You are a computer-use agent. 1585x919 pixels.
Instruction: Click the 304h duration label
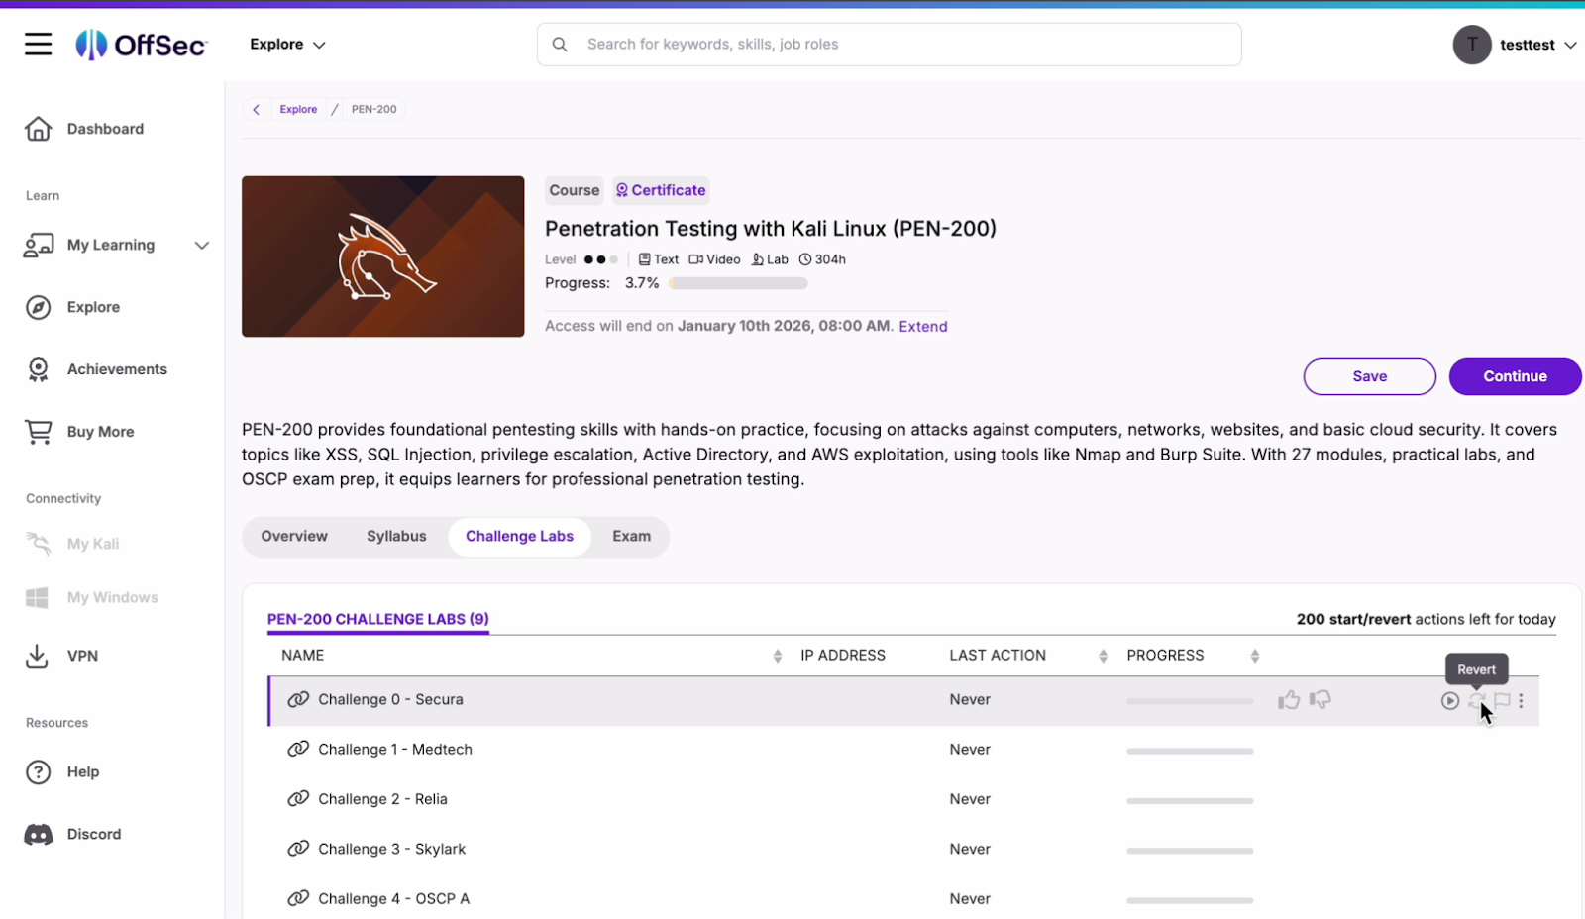click(x=822, y=259)
